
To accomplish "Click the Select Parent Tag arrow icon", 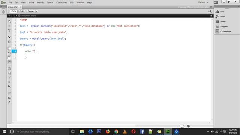I will pyautogui.click(x=9, y=37).
